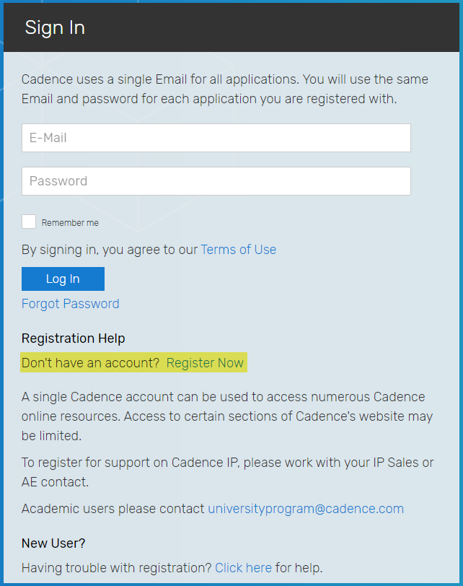Select the Registration Help heading
This screenshot has width=463, height=586.
click(x=73, y=338)
